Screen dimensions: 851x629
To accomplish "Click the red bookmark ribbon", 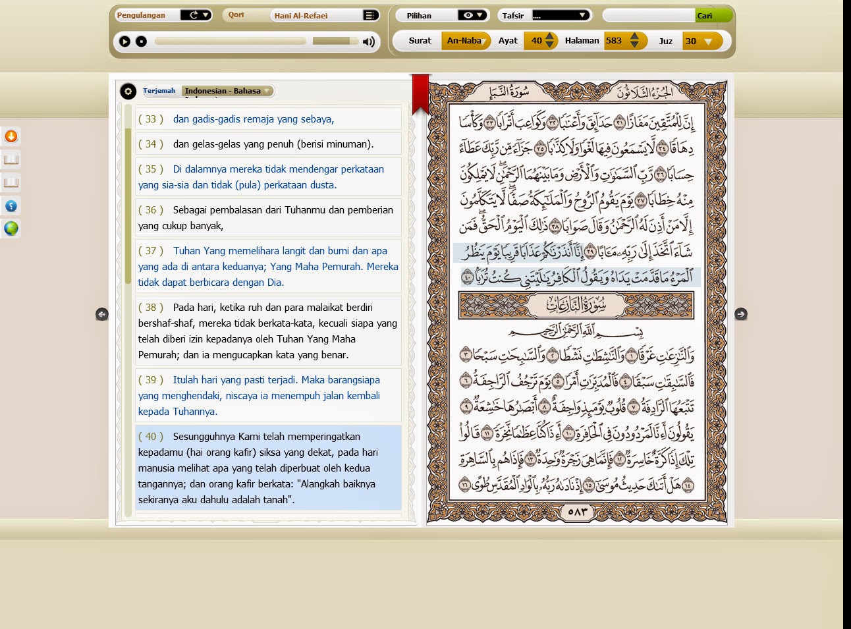I will (x=420, y=94).
